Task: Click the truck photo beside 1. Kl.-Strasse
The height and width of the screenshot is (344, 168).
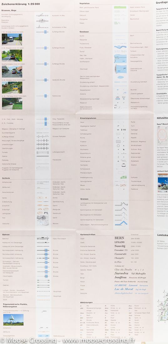Action: point(12,39)
